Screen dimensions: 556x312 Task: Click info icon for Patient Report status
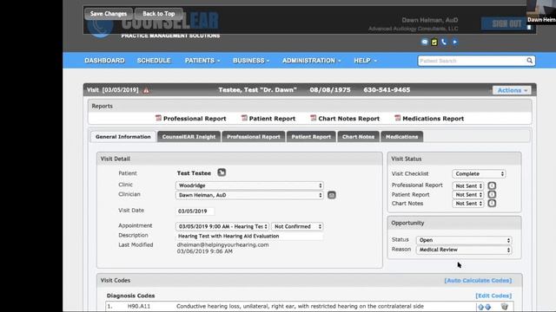[492, 194]
